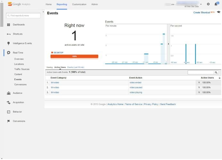Open the 'video paused' event action
This screenshot has width=222, height=160.
(136, 87)
